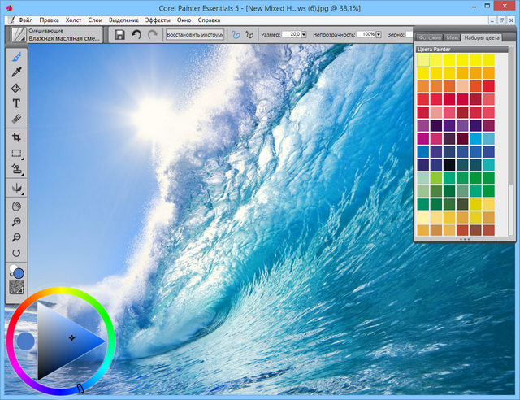Select the Grabber hand tool
The height and width of the screenshot is (400, 520).
pyautogui.click(x=16, y=207)
